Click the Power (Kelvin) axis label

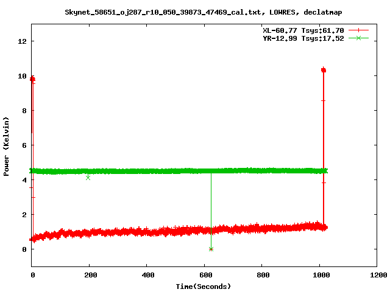tap(6, 147)
